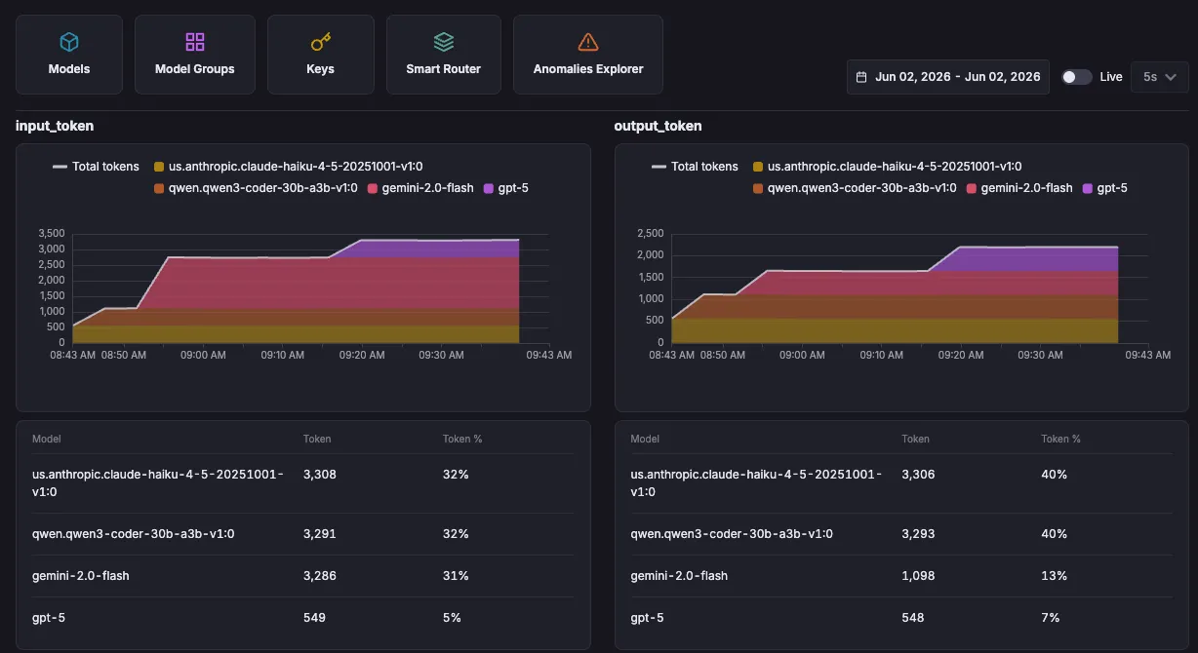
Task: Click Token column header in input_token table
Action: (x=317, y=440)
